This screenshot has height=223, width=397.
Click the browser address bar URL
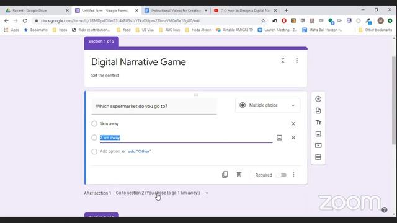(x=121, y=20)
